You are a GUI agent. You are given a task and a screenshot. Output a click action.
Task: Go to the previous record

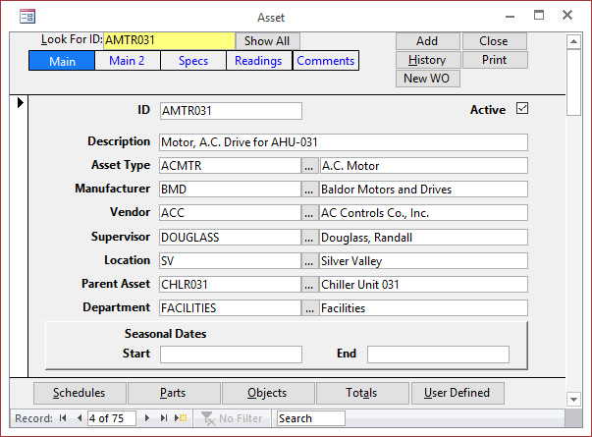click(79, 418)
